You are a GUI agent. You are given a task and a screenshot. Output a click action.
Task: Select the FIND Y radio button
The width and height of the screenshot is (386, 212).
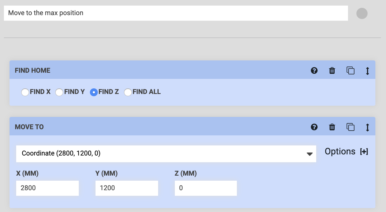59,92
